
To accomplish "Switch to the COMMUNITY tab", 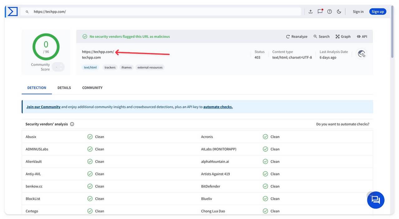I will coord(92,88).
